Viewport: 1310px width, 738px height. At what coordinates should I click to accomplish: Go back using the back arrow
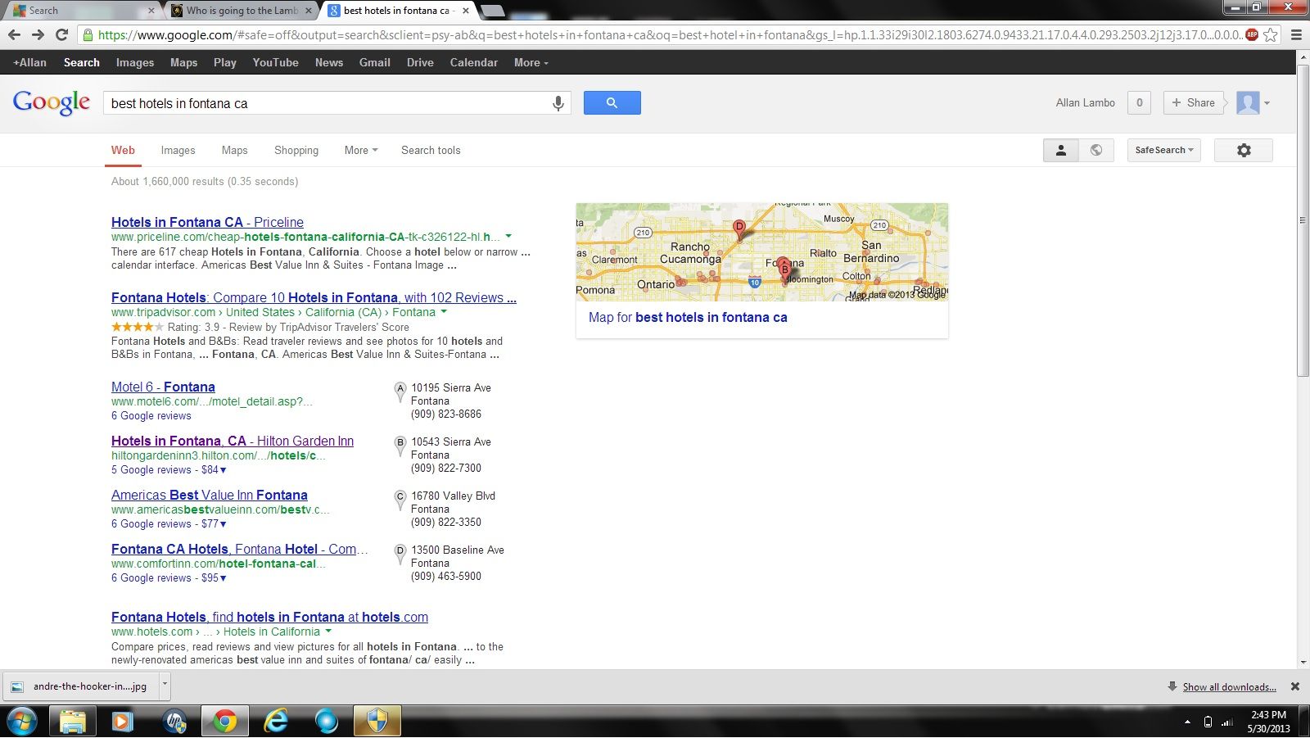pyautogui.click(x=14, y=34)
